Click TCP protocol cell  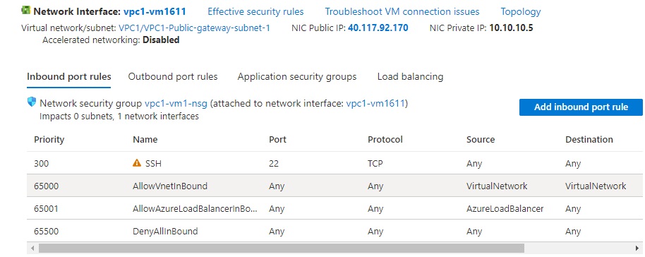coord(375,164)
